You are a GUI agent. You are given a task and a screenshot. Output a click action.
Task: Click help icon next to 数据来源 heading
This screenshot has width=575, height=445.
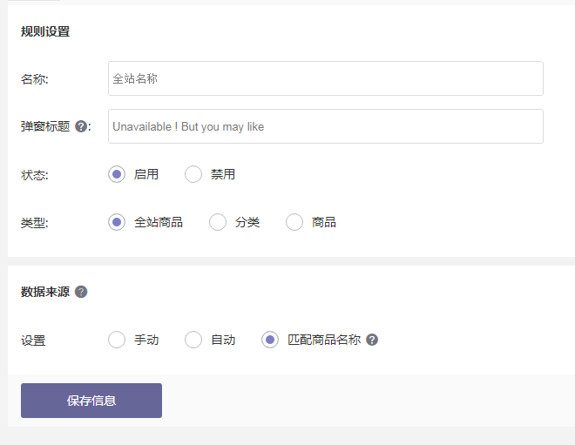click(x=81, y=292)
